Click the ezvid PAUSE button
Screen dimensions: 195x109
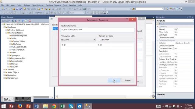click(17, 99)
